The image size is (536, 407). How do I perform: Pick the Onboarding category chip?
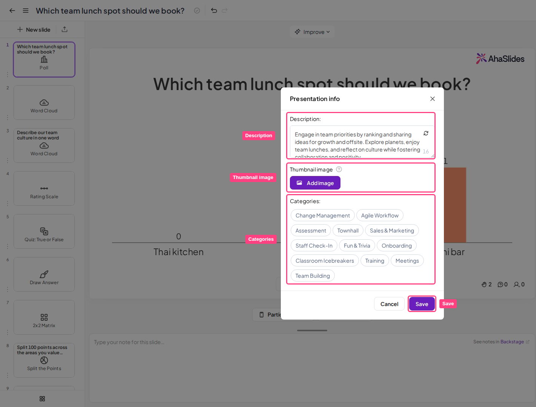pos(397,246)
